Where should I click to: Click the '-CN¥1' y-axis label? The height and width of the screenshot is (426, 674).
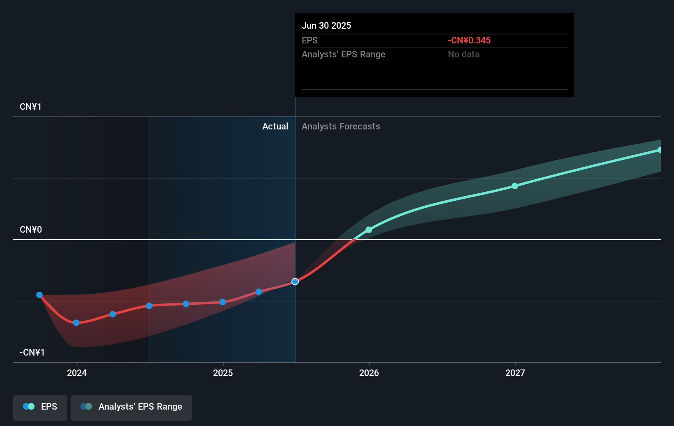32,352
